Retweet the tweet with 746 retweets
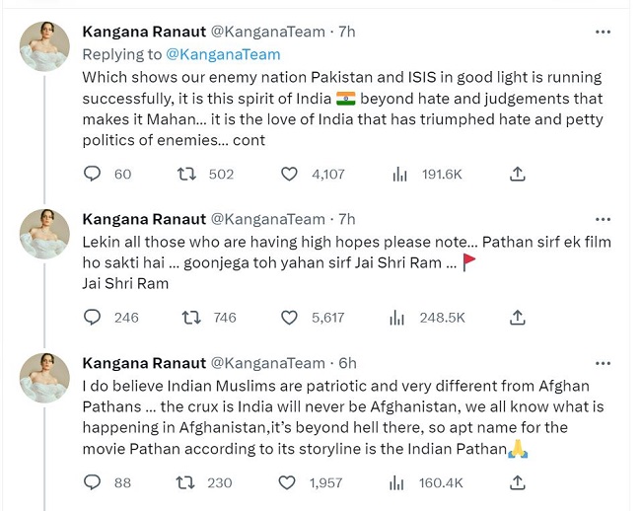 pos(185,317)
